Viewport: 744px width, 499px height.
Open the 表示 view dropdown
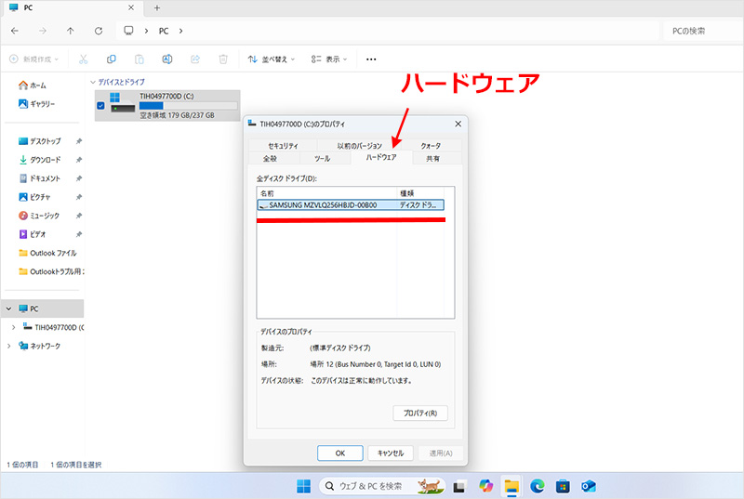tap(329, 59)
